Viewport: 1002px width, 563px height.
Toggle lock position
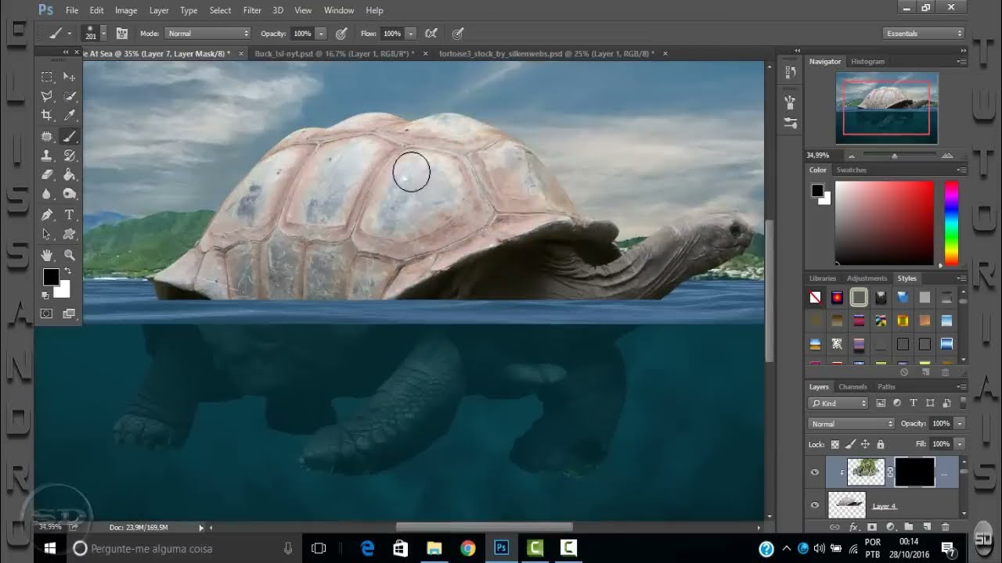coord(866,444)
